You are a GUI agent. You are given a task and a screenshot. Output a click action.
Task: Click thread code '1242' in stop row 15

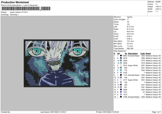coord(143,90)
